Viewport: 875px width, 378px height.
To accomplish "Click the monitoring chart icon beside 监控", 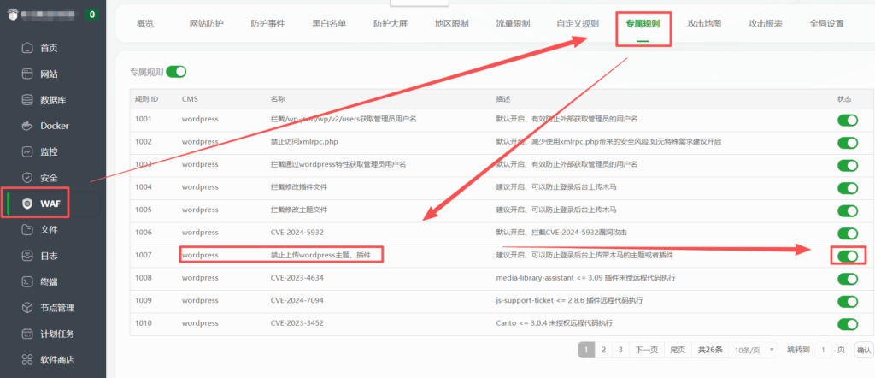I will [27, 152].
